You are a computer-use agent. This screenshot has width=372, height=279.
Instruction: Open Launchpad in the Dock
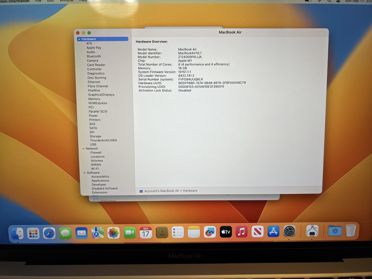pos(33,233)
